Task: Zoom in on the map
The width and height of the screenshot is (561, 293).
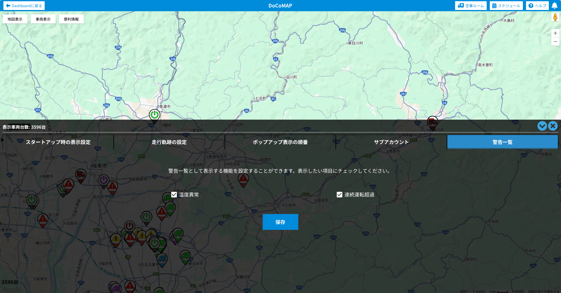Action: click(x=555, y=33)
